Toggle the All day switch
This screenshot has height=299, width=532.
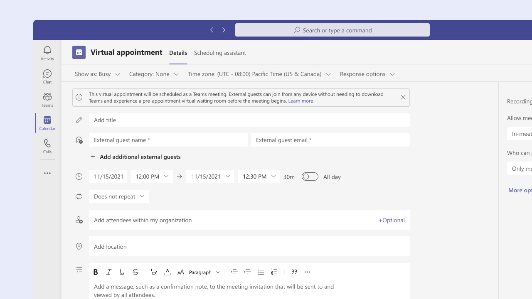pyautogui.click(x=310, y=176)
